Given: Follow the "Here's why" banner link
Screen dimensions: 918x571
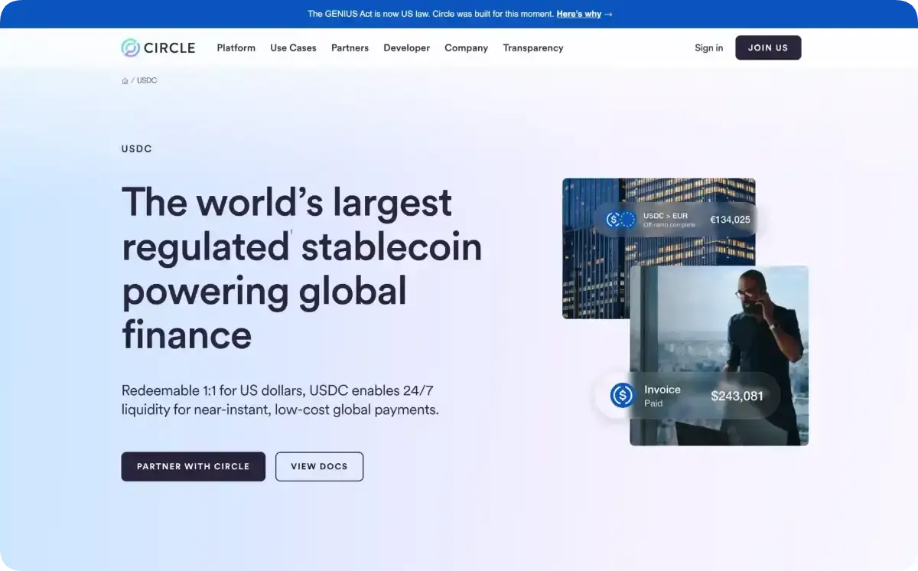Looking at the screenshot, I should tap(578, 14).
